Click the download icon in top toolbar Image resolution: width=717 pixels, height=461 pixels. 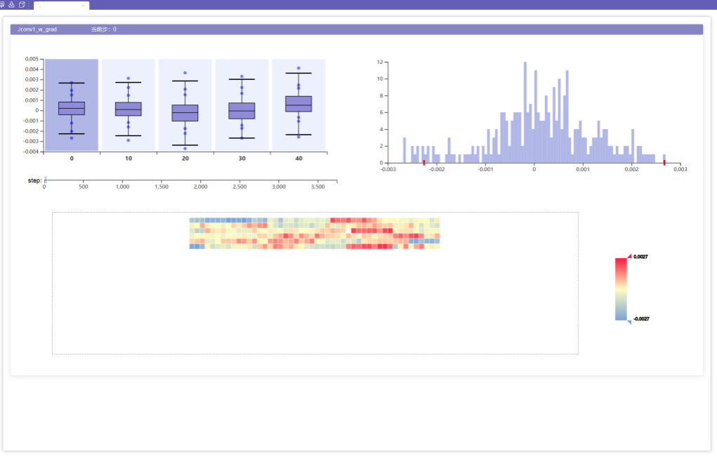12,4
